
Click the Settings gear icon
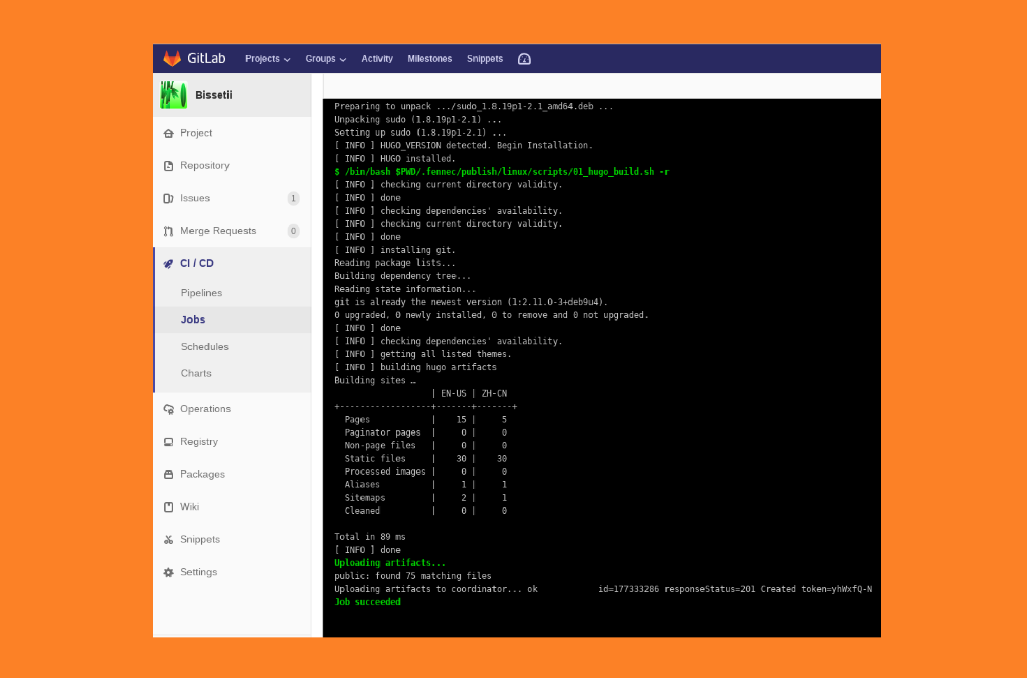point(168,572)
